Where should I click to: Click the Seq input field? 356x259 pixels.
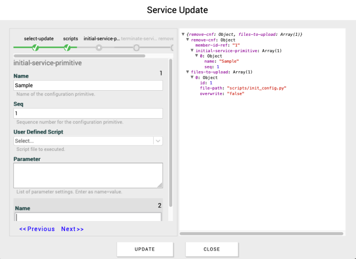(88, 113)
